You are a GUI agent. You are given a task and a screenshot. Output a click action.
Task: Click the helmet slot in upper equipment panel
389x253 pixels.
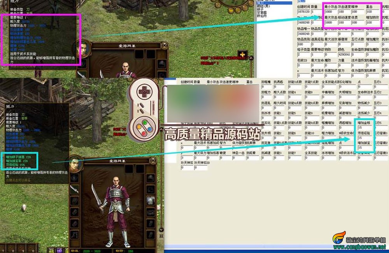[x=162, y=63]
